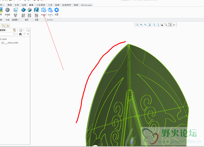Open the folder browser navigator tab
The width and height of the screenshot is (204, 147).
point(3,26)
